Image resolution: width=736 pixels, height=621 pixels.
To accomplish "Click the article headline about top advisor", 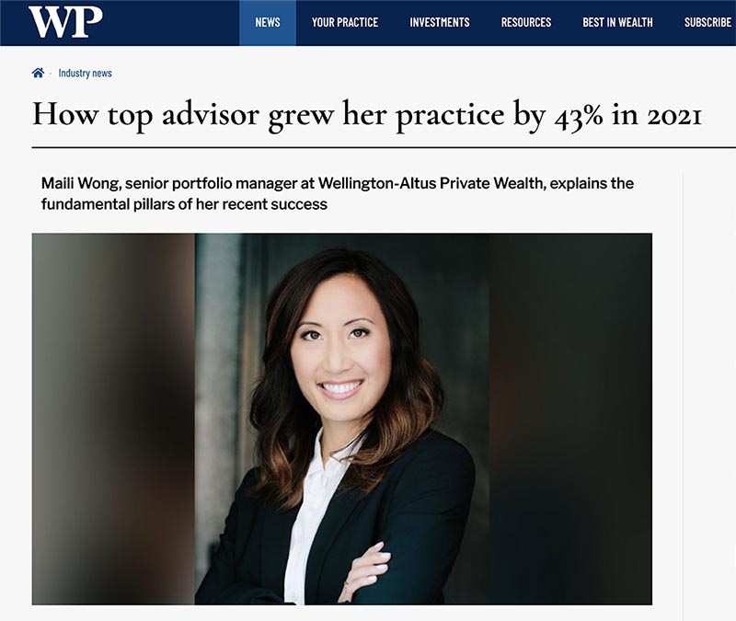I will point(367,115).
